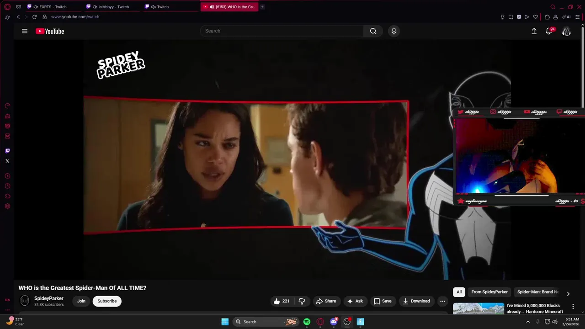Open the SpideyParker channel name link
Viewport: 585px width, 329px height.
[x=49, y=298]
